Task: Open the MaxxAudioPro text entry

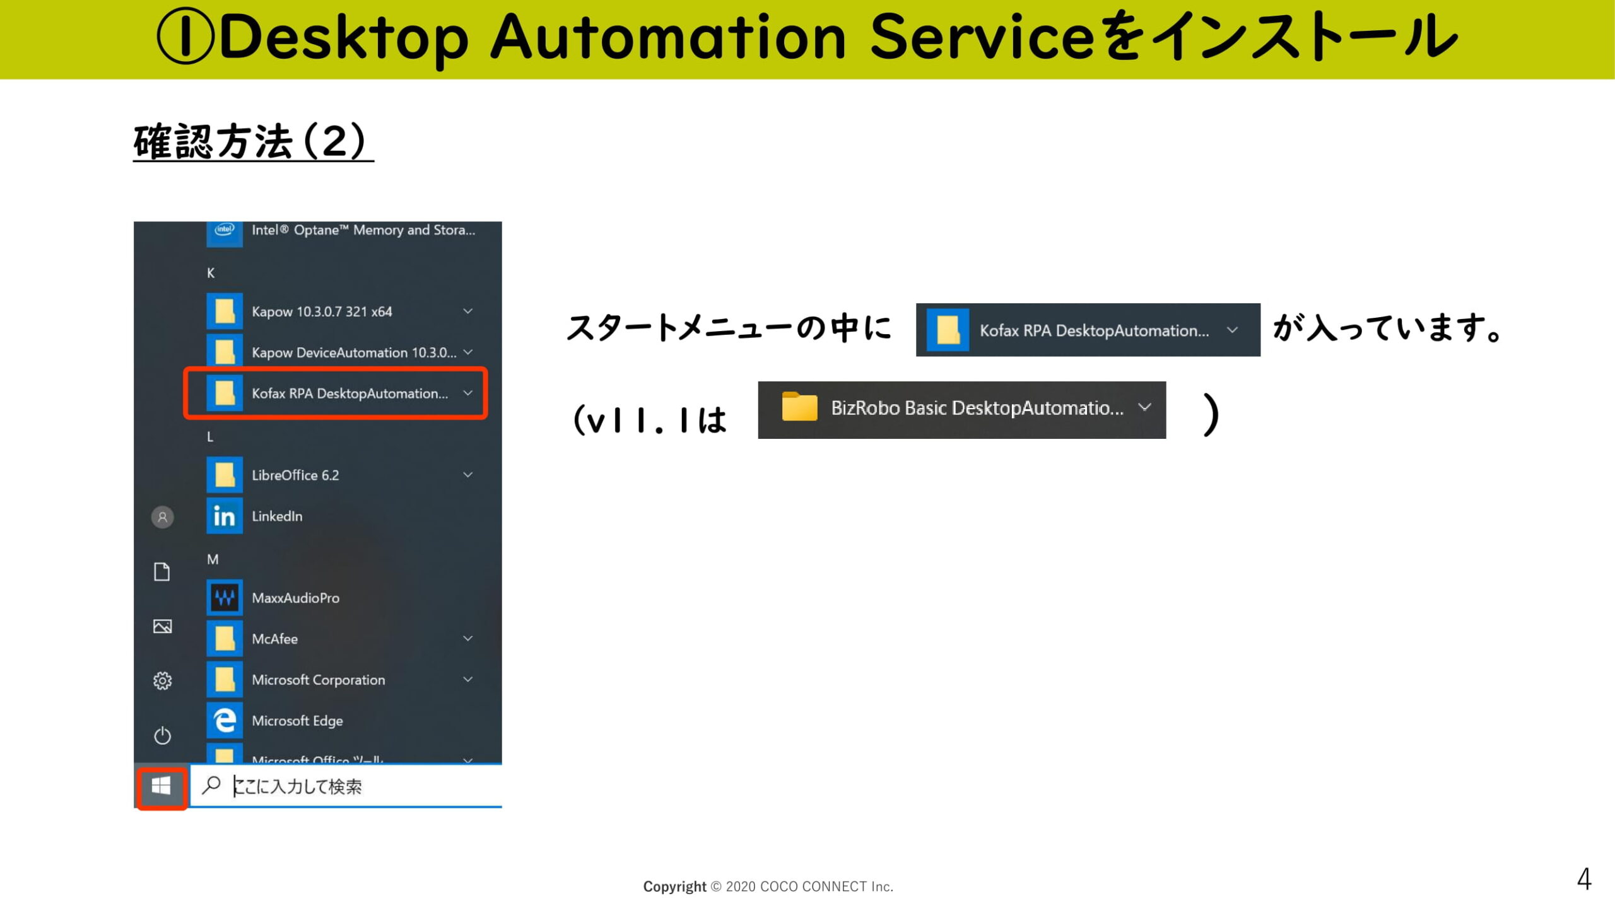Action: (295, 598)
